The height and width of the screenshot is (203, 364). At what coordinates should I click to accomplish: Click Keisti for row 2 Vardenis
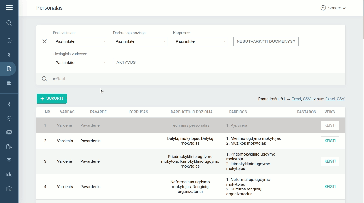330,141
